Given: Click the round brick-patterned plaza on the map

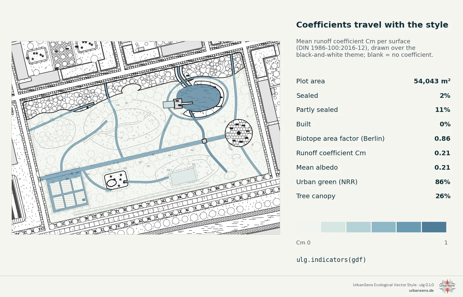Looking at the screenshot, I should pos(239,133).
